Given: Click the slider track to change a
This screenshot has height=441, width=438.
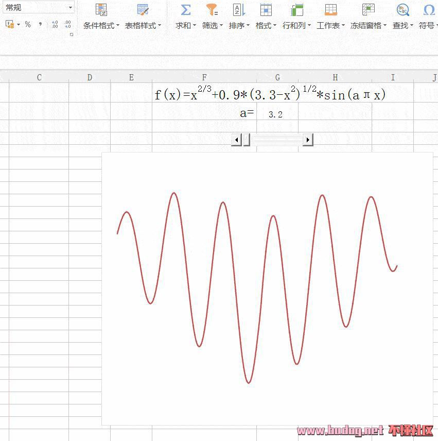Looking at the screenshot, I should (278, 140).
